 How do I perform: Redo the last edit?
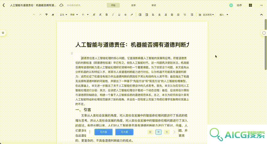40,15
